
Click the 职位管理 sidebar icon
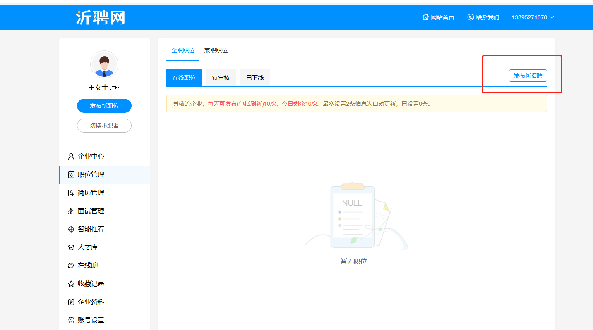[x=71, y=175]
